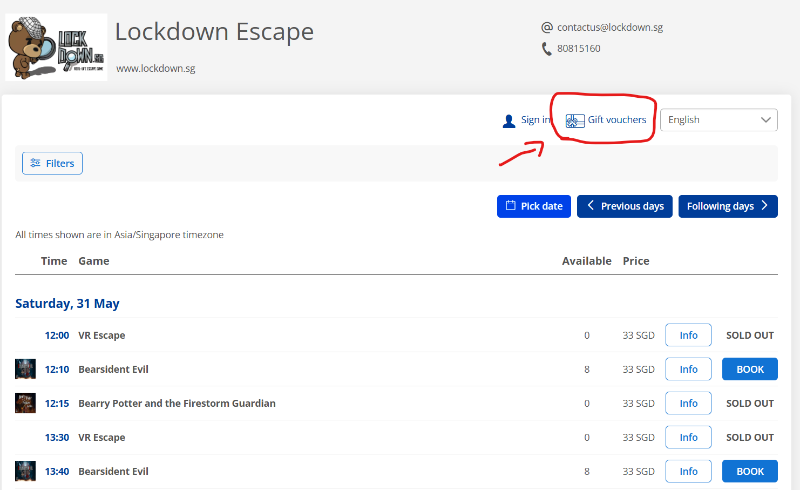800x490 pixels.
Task: Show Info for 12:00 VR Escape
Action: tap(688, 335)
